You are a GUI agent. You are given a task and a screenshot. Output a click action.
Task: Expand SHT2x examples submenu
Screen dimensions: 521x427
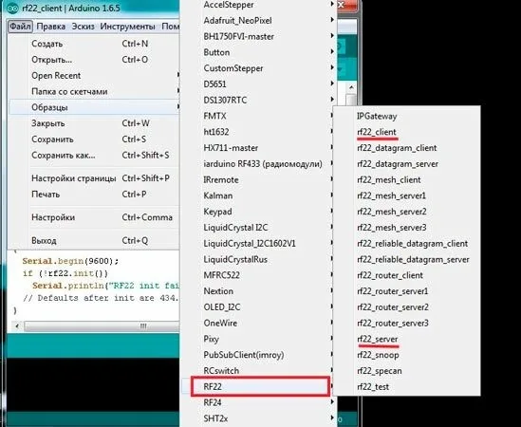coord(259,418)
